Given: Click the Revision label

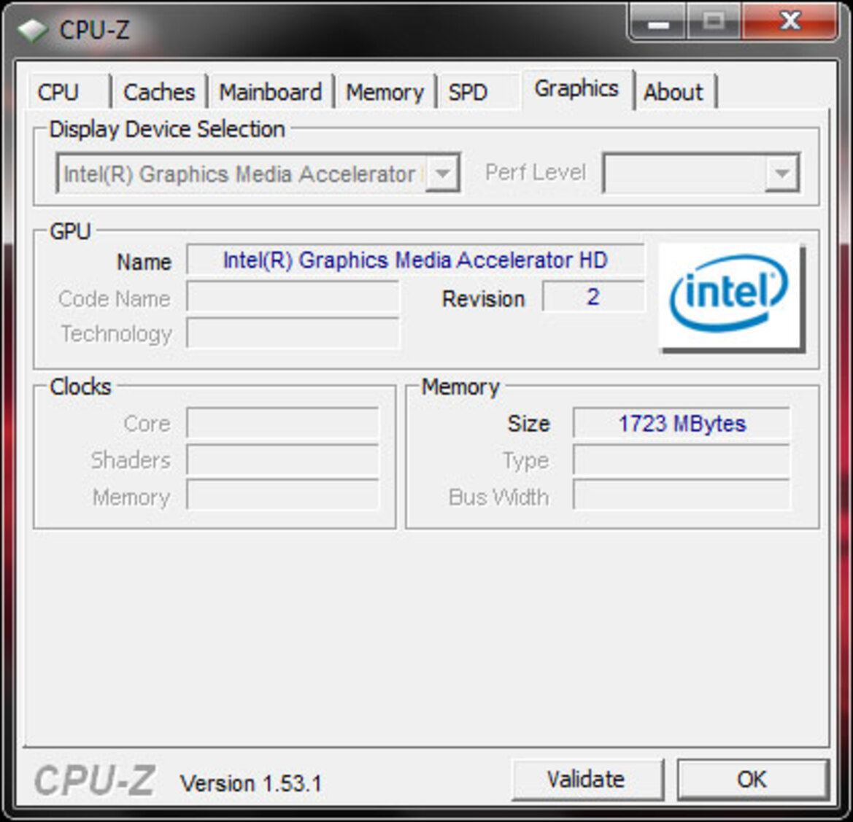Looking at the screenshot, I should coord(483,299).
